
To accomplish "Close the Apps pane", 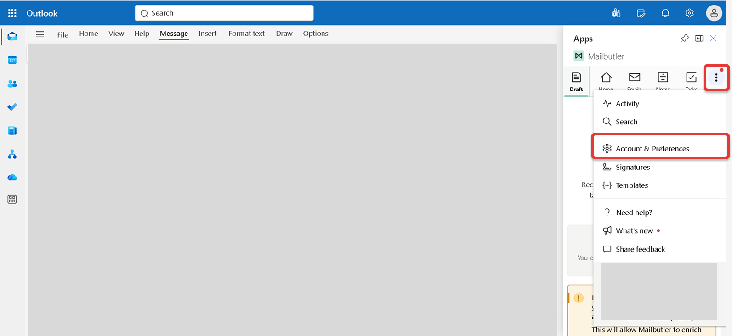I will click(713, 39).
